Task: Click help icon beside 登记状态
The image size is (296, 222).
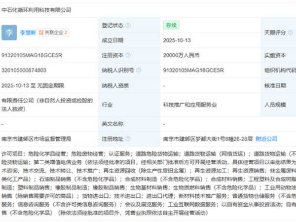Action: 128,25
